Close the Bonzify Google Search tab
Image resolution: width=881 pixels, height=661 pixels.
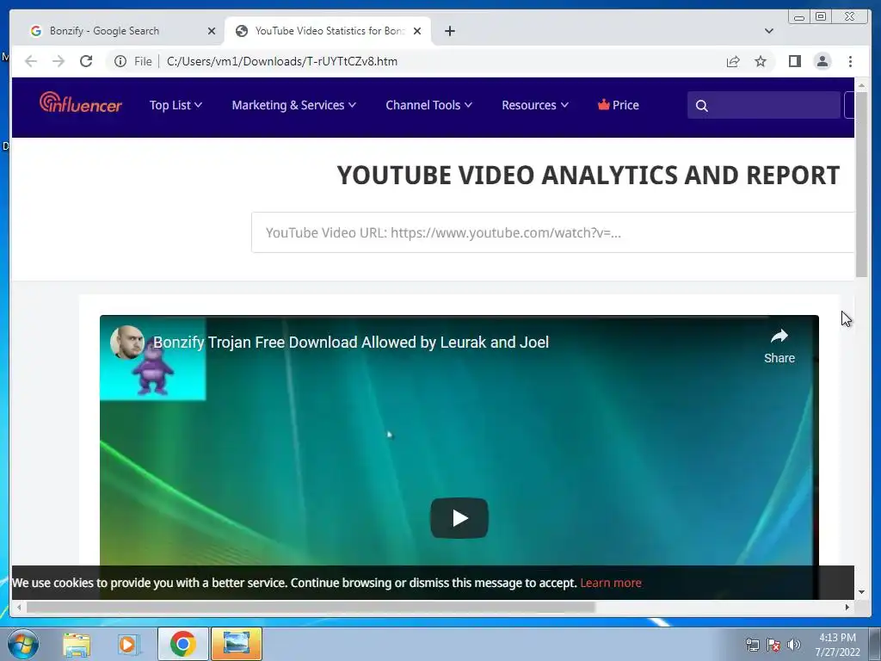point(212,31)
